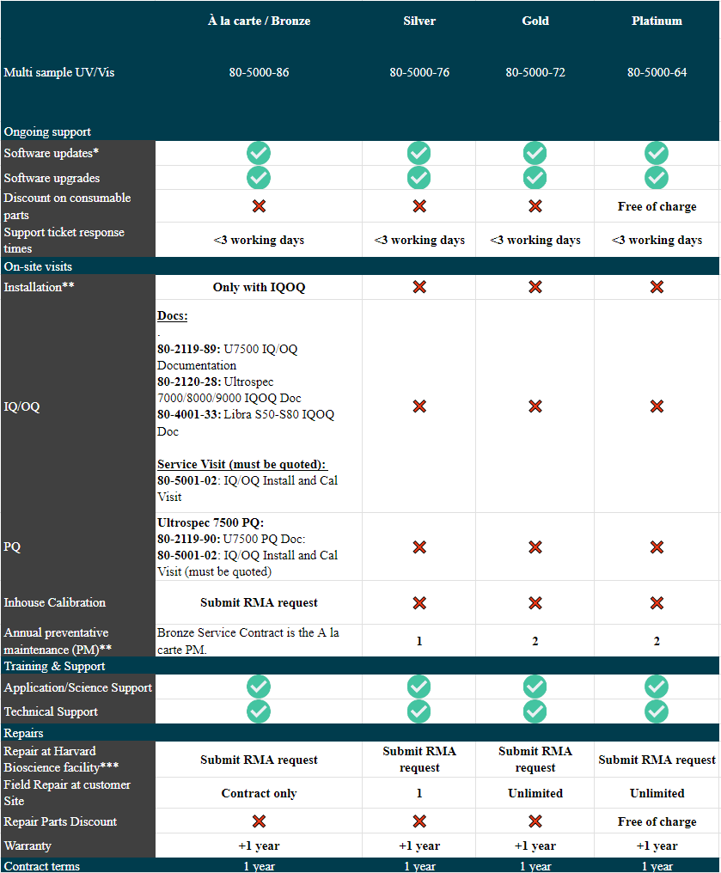Switch to the Silver column header

click(419, 21)
